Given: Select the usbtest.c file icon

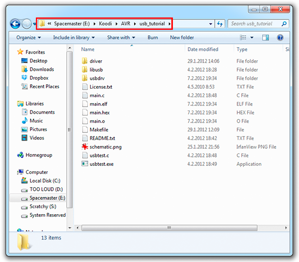Looking at the screenshot, I should pos(85,155).
